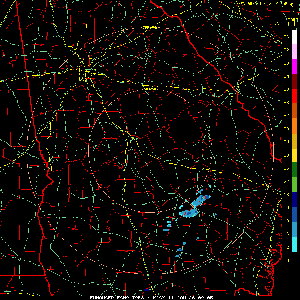Click the white swatch in the tops legend
The height and width of the screenshot is (300, 300).
(x=294, y=37)
